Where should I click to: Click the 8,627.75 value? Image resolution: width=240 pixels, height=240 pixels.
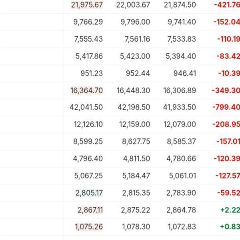point(136,142)
